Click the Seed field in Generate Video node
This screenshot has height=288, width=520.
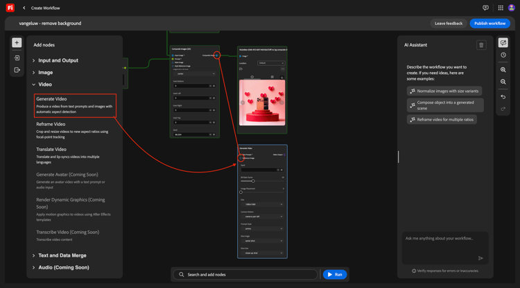(x=262, y=170)
